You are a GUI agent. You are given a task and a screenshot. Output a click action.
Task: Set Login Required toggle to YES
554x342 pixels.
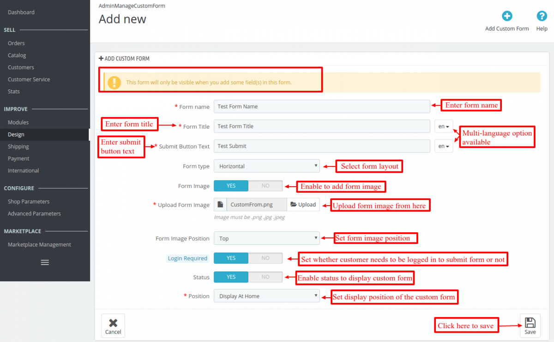(231, 258)
